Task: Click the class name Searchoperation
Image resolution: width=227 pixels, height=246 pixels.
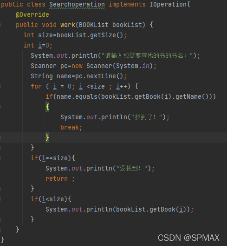Action: point(77,4)
